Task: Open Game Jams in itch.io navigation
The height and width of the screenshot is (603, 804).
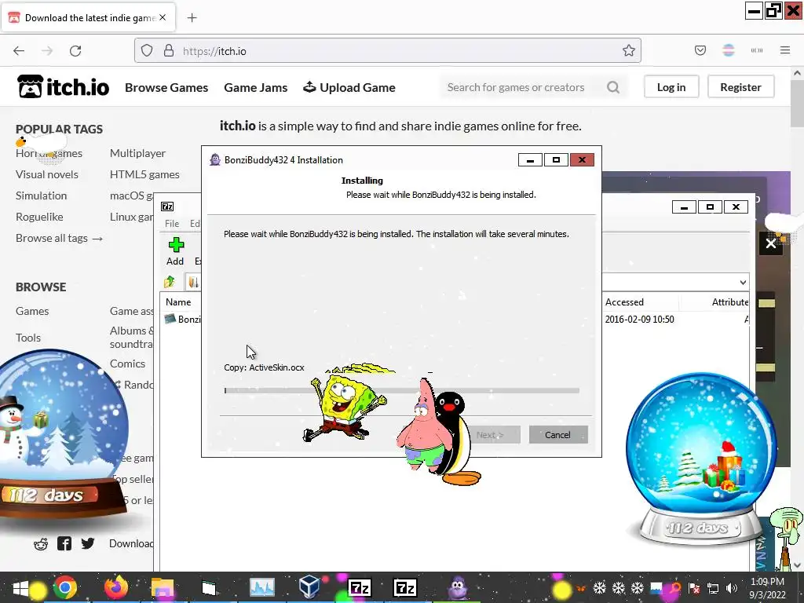Action: (x=255, y=88)
